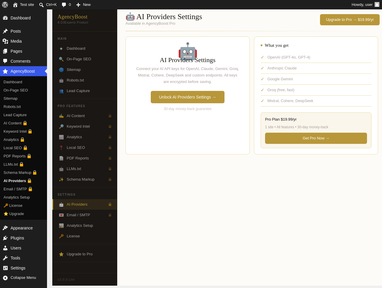Click the pin icon beside Local SEO
Image resolution: width=382 pixels, height=288 pixels.
coord(61,148)
